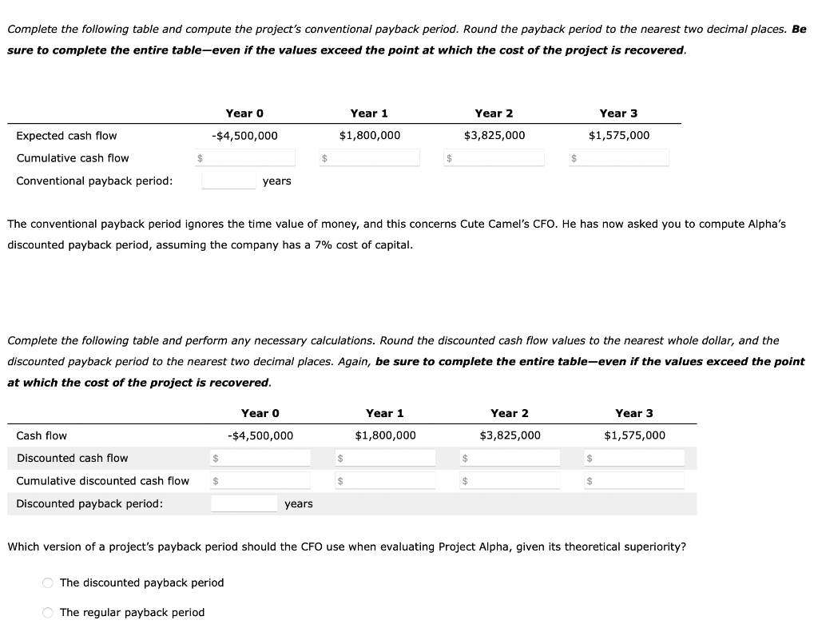The image size is (818, 632).
Task: Click the discounted payback period years field
Action: (x=244, y=503)
